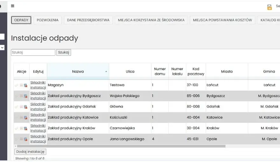
Task: Click the middle action icon for Gdańsk row
Action: pos(21,107)
